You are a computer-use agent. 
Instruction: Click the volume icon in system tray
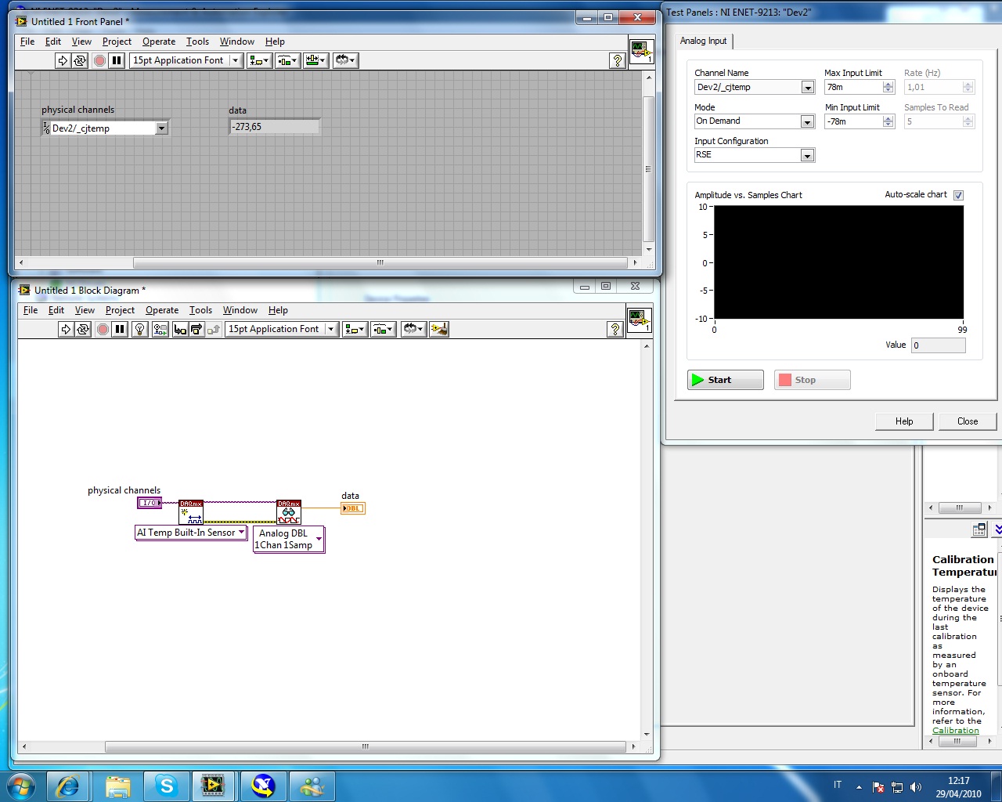(916, 787)
